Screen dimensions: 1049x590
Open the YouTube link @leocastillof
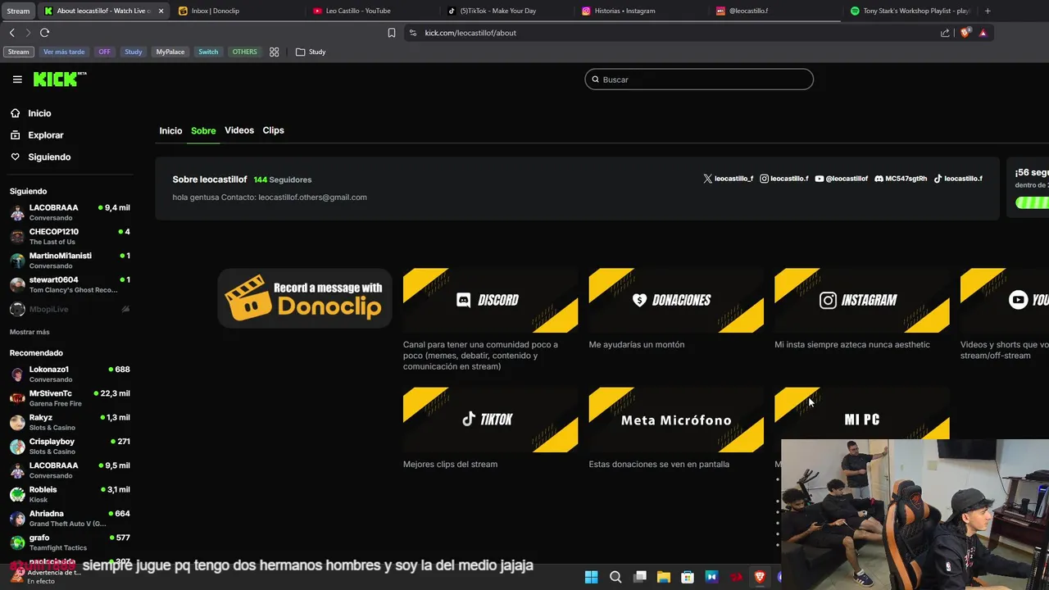click(x=841, y=179)
